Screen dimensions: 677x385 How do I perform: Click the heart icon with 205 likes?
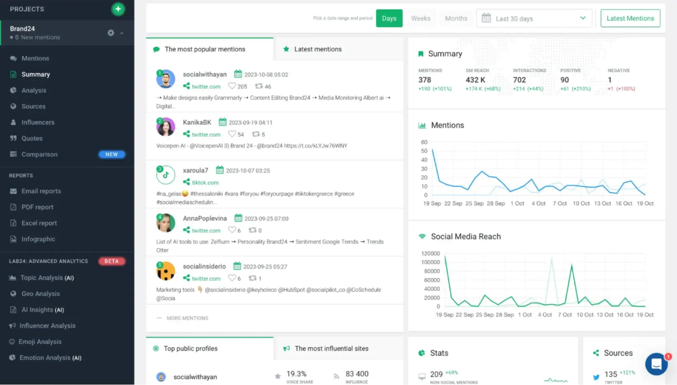pyautogui.click(x=232, y=86)
